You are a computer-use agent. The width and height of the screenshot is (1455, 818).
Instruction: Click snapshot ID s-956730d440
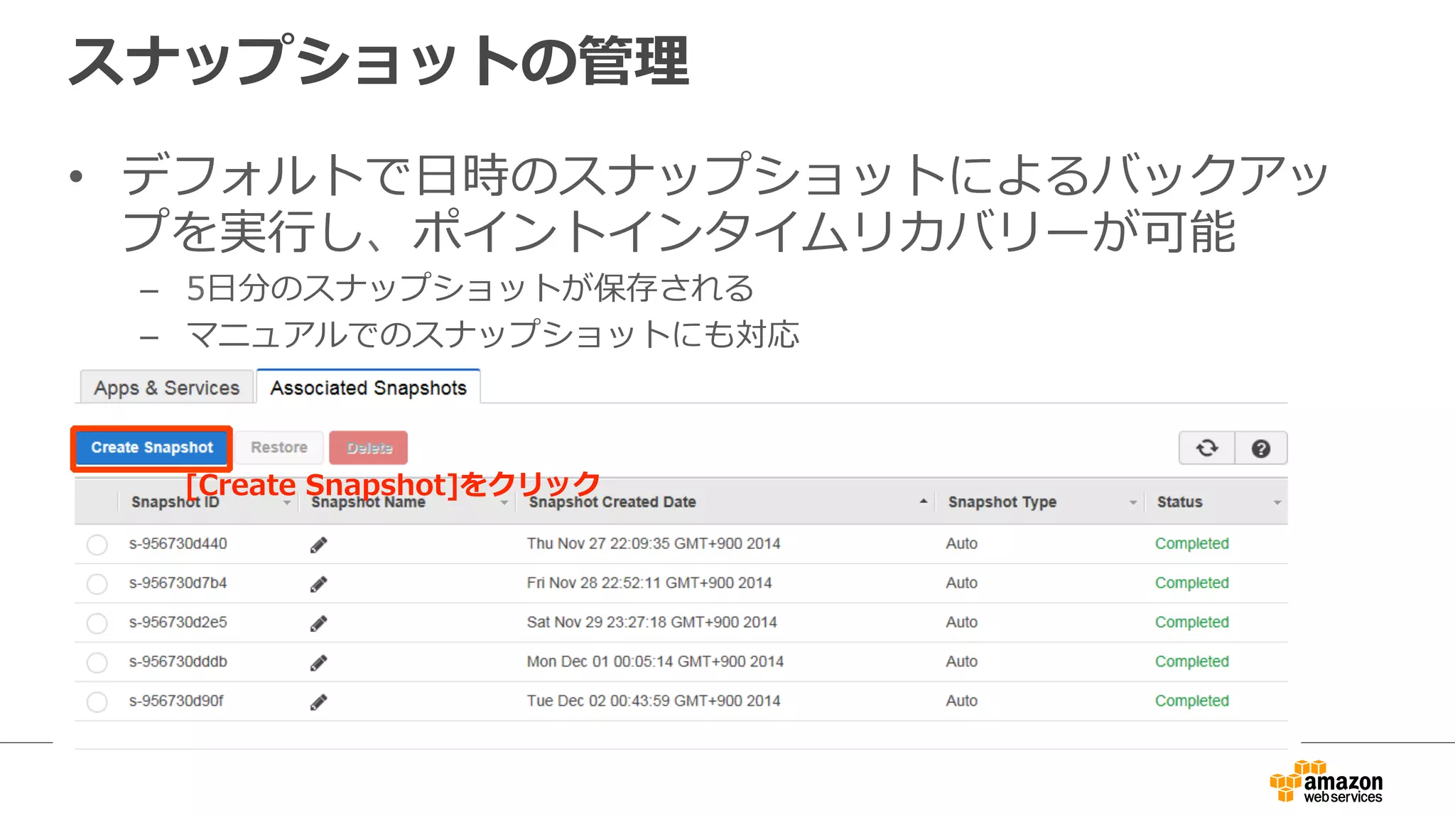(x=178, y=544)
